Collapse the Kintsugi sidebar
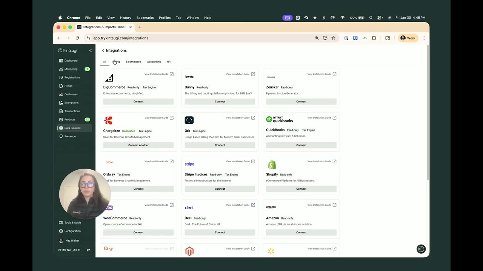This screenshot has height=271, width=483. click(x=90, y=50)
